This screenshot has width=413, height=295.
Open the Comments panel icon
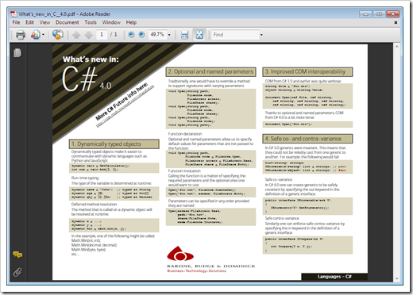pos(17,255)
